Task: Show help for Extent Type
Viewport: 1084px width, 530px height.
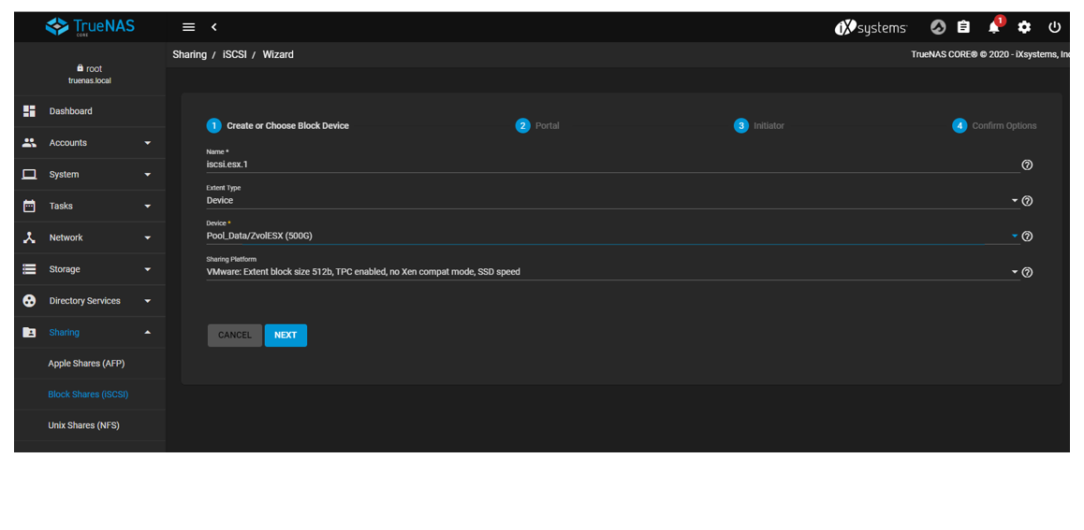Action: tap(1027, 201)
